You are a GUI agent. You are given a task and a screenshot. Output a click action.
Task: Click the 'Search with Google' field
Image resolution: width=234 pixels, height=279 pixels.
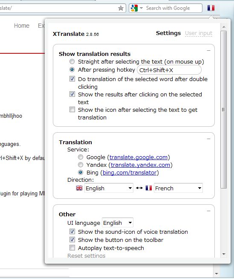(x=168, y=8)
